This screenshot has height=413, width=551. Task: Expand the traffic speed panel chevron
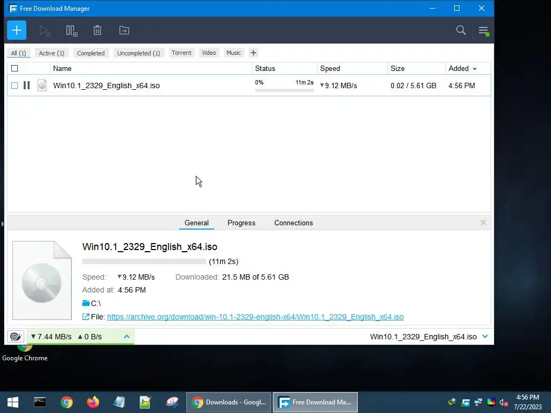click(x=127, y=337)
